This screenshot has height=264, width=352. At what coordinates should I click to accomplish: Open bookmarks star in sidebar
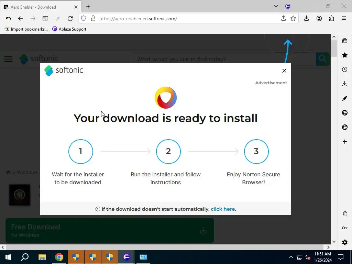click(x=345, y=55)
